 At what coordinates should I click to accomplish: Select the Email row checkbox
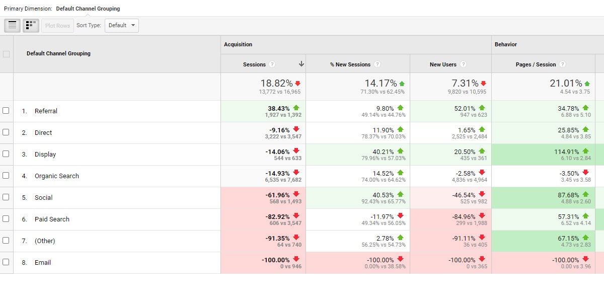click(x=6, y=262)
